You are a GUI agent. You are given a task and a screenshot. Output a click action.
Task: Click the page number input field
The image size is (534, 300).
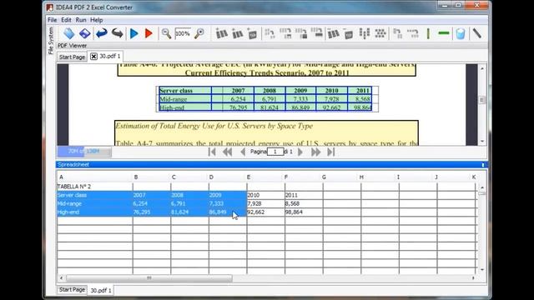click(275, 152)
